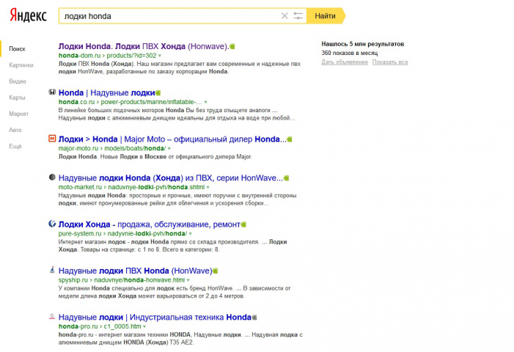The width and height of the screenshot is (514, 352).
Task: Click green badge after 'Honda | Надувные лодки'
Action: pyautogui.click(x=158, y=93)
